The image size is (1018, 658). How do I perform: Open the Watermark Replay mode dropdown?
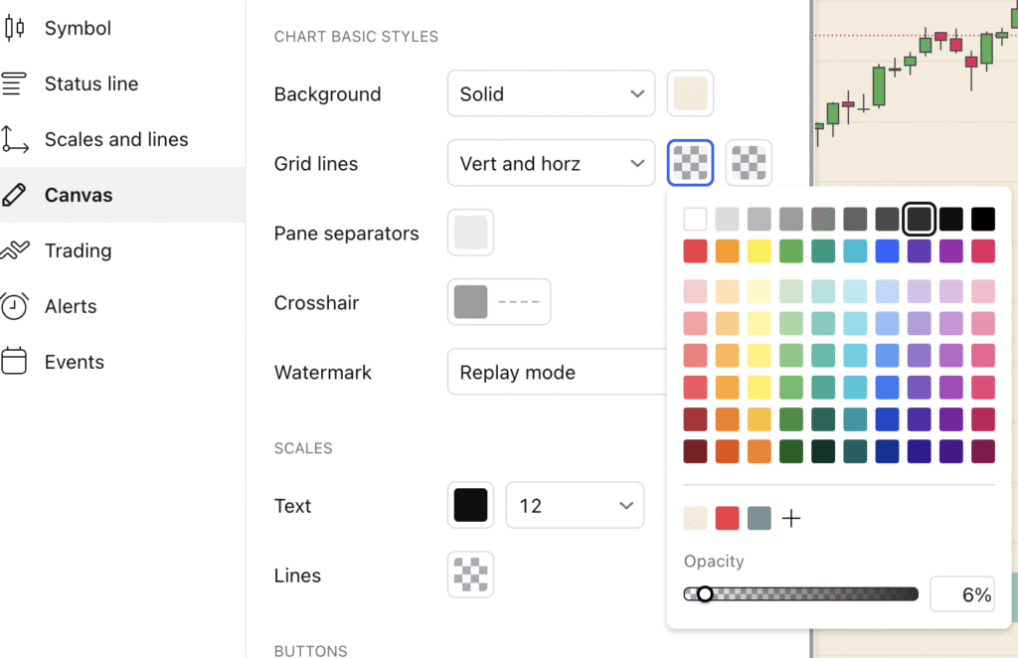[557, 373]
